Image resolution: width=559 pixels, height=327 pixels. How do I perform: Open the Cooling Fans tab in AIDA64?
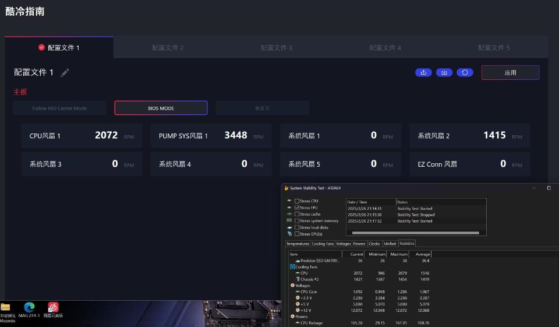pos(323,244)
